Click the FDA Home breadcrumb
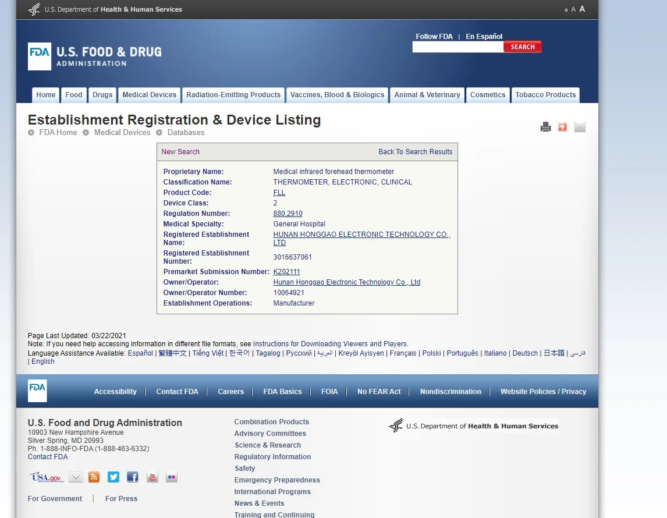This screenshot has width=667, height=518. pos(58,132)
